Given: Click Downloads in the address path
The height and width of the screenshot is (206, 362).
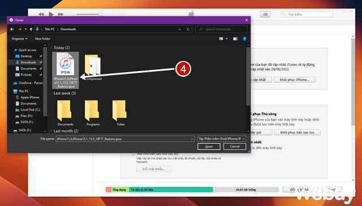Looking at the screenshot, I should [x=68, y=29].
